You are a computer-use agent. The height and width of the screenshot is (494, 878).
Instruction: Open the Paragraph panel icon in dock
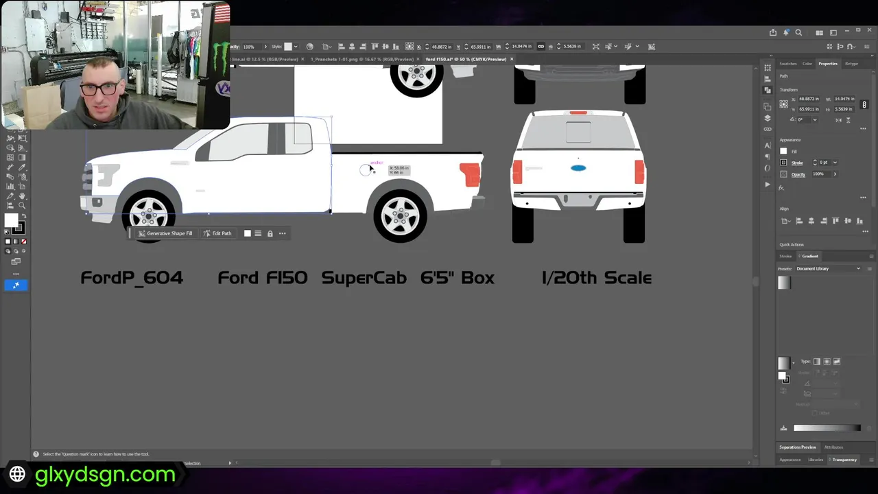tap(768, 157)
